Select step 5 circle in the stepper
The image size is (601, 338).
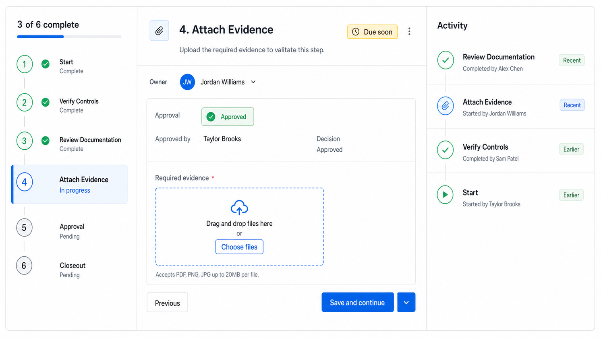click(x=24, y=228)
